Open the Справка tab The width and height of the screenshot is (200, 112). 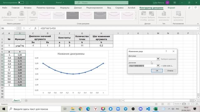(119, 8)
